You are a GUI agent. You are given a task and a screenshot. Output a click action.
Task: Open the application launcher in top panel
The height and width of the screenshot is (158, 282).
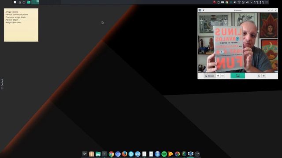pyautogui.click(x=15, y=2)
